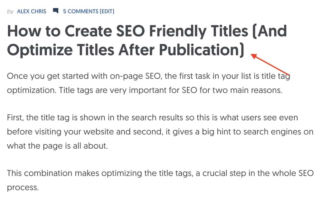Click the line "what the page is all about."
Image resolution: width=322 pixels, height=201 pixels.
[x=58, y=146]
